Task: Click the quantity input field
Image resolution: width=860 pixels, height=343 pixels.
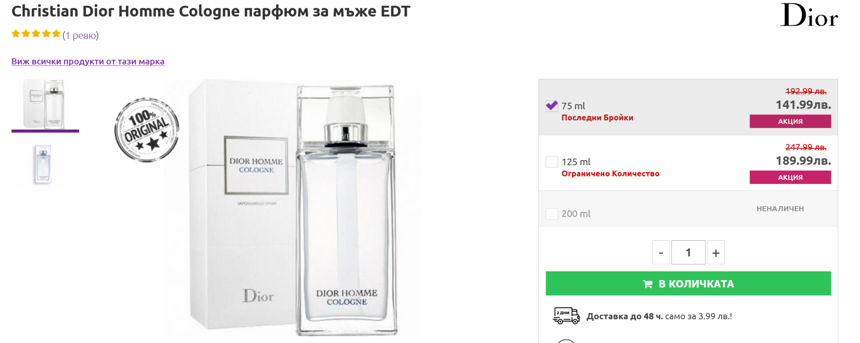Action: 688,252
